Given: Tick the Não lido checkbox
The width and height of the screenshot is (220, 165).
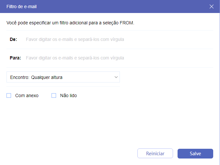Looking at the screenshot, I should click(54, 95).
